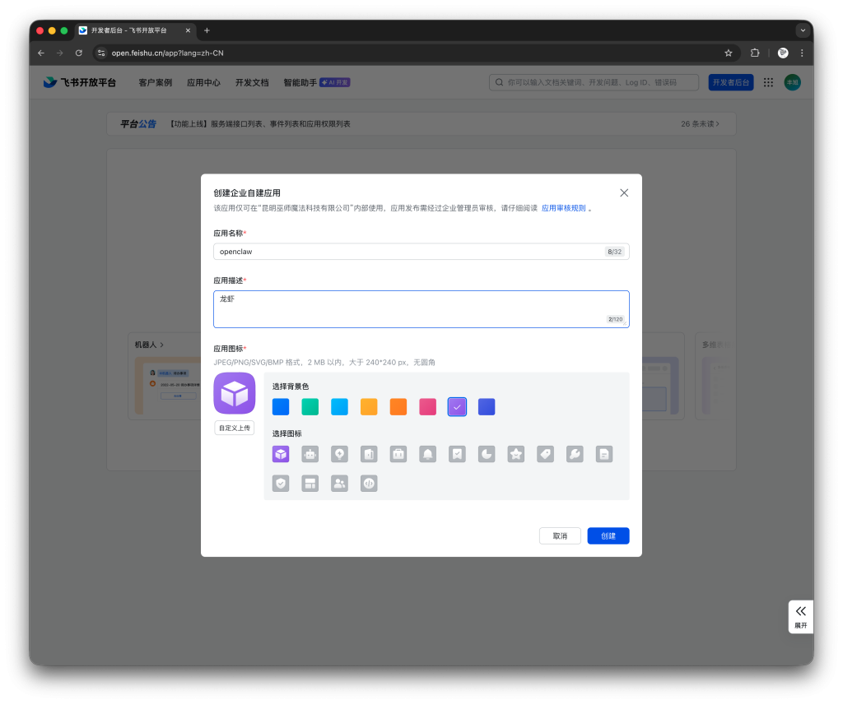The image size is (843, 704).
Task: Choose the orange background color
Action: 398,407
